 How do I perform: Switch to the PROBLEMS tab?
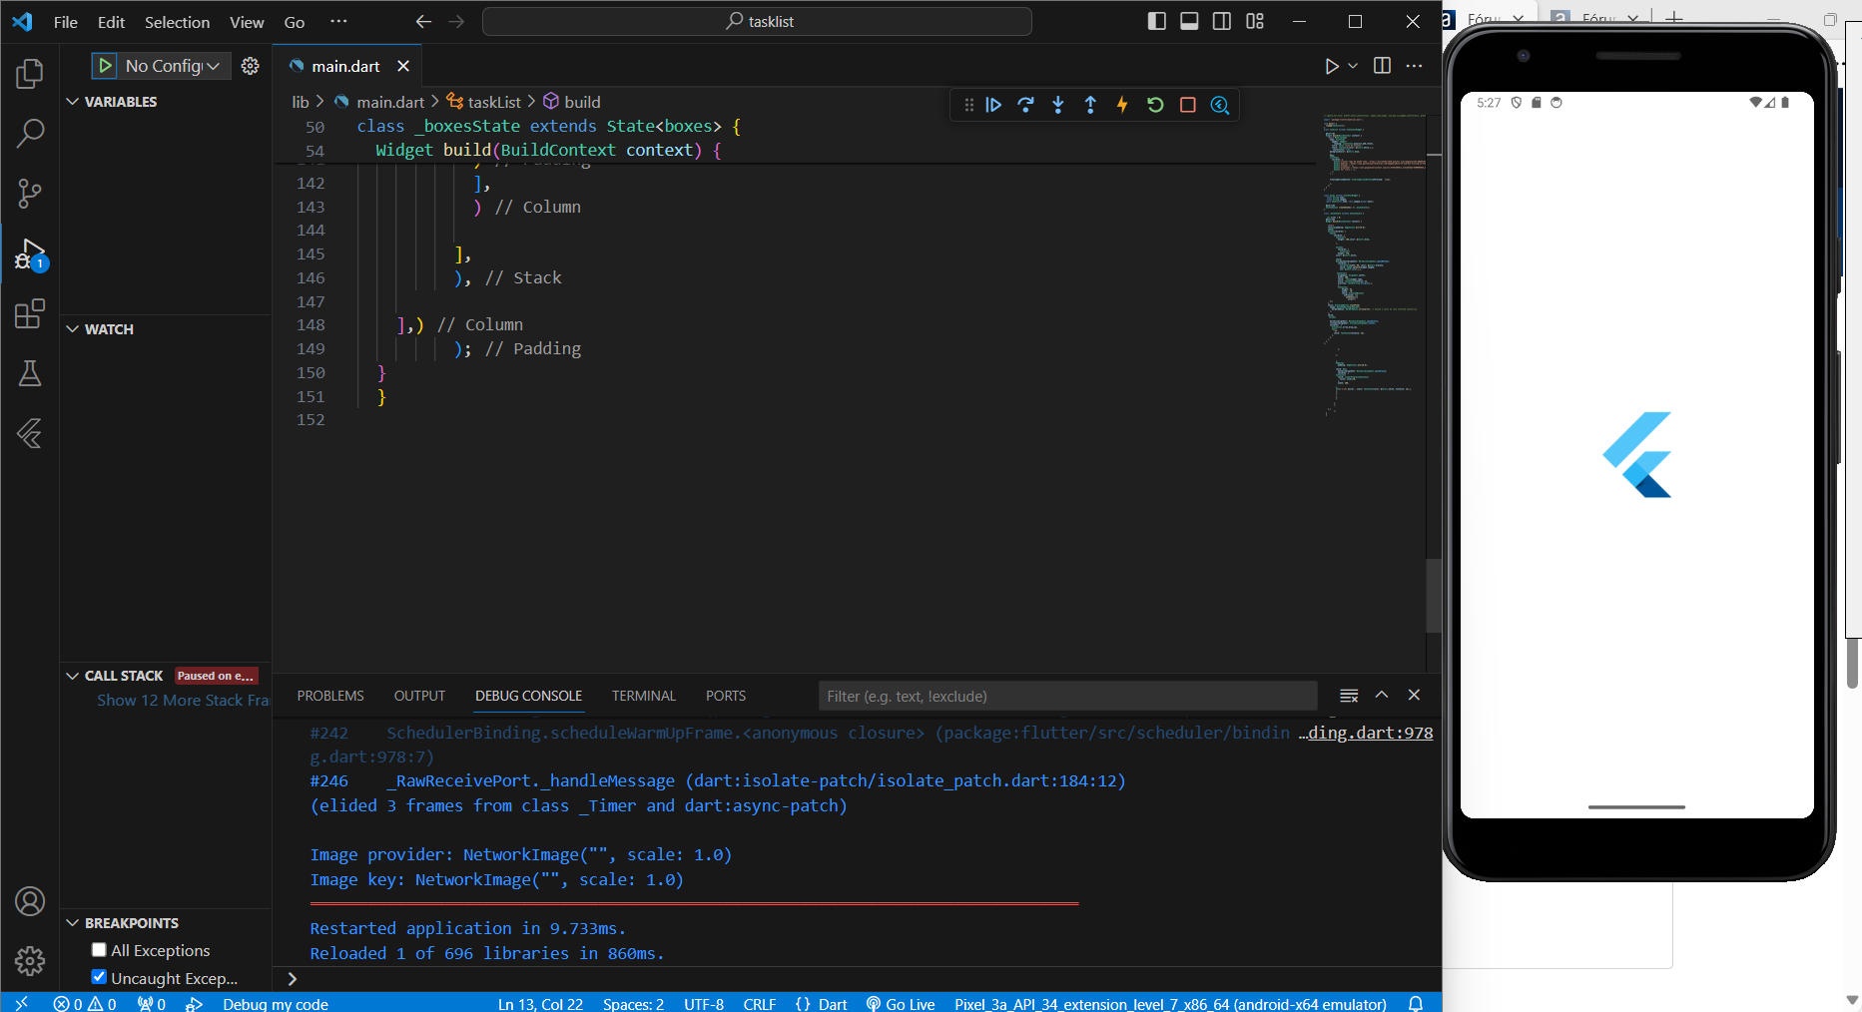pyautogui.click(x=330, y=696)
